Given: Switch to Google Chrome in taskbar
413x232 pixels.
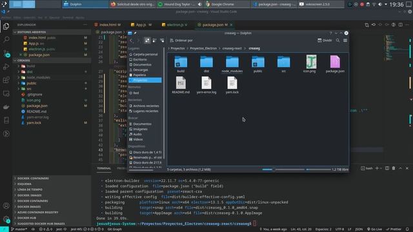Looking at the screenshot, I should tap(227, 5).
